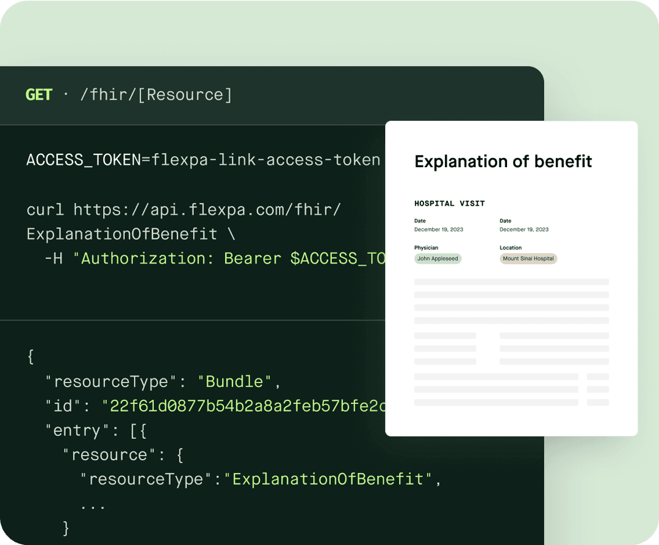Expand the ellipsis in JSON response

tap(93, 504)
